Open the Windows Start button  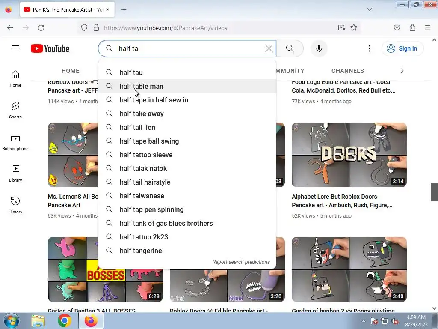12,320
